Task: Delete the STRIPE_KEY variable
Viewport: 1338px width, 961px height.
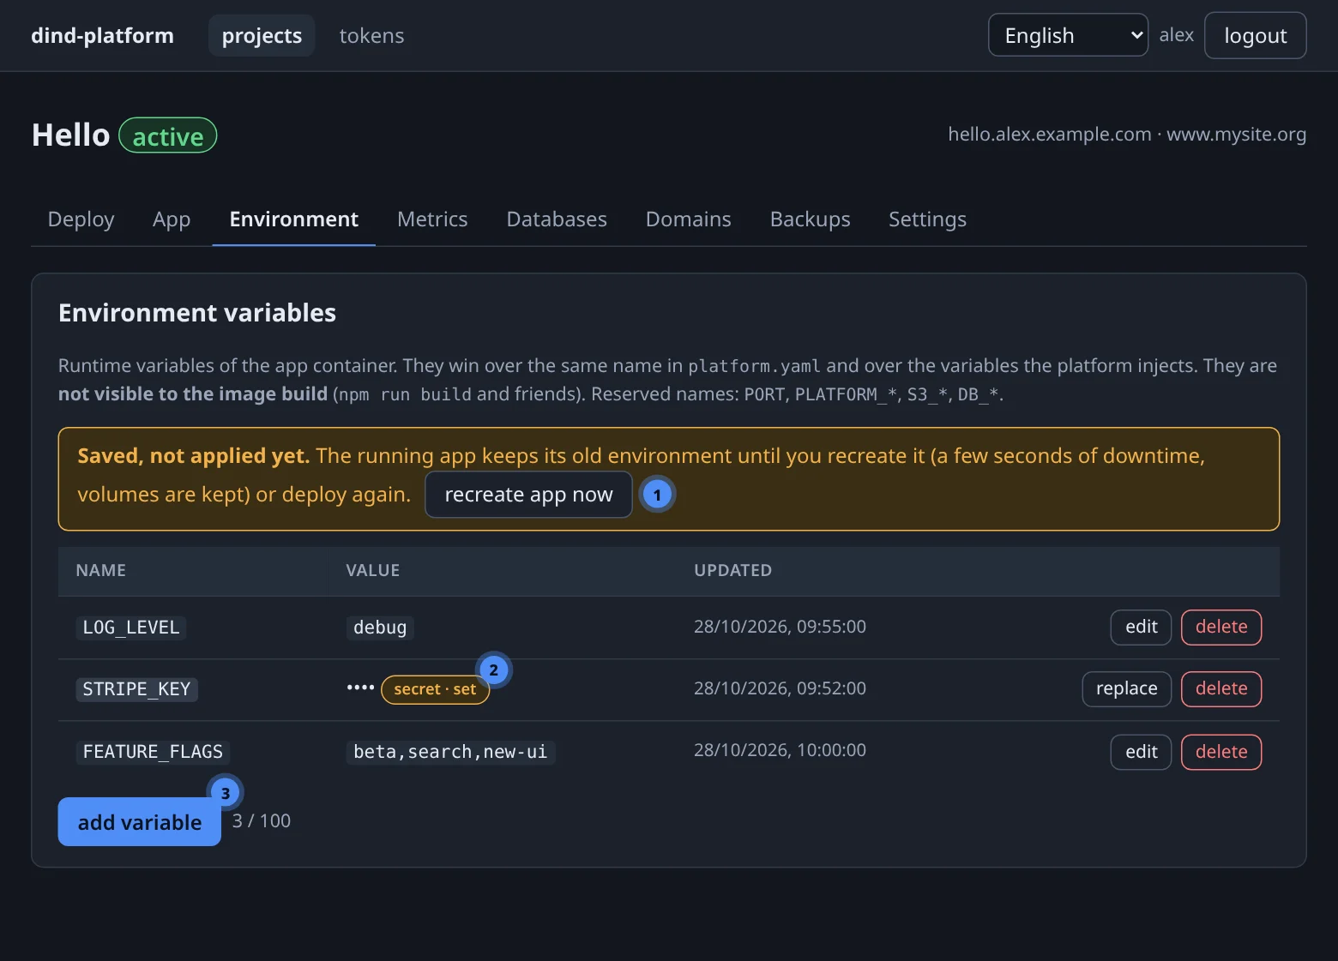Action: (1221, 688)
